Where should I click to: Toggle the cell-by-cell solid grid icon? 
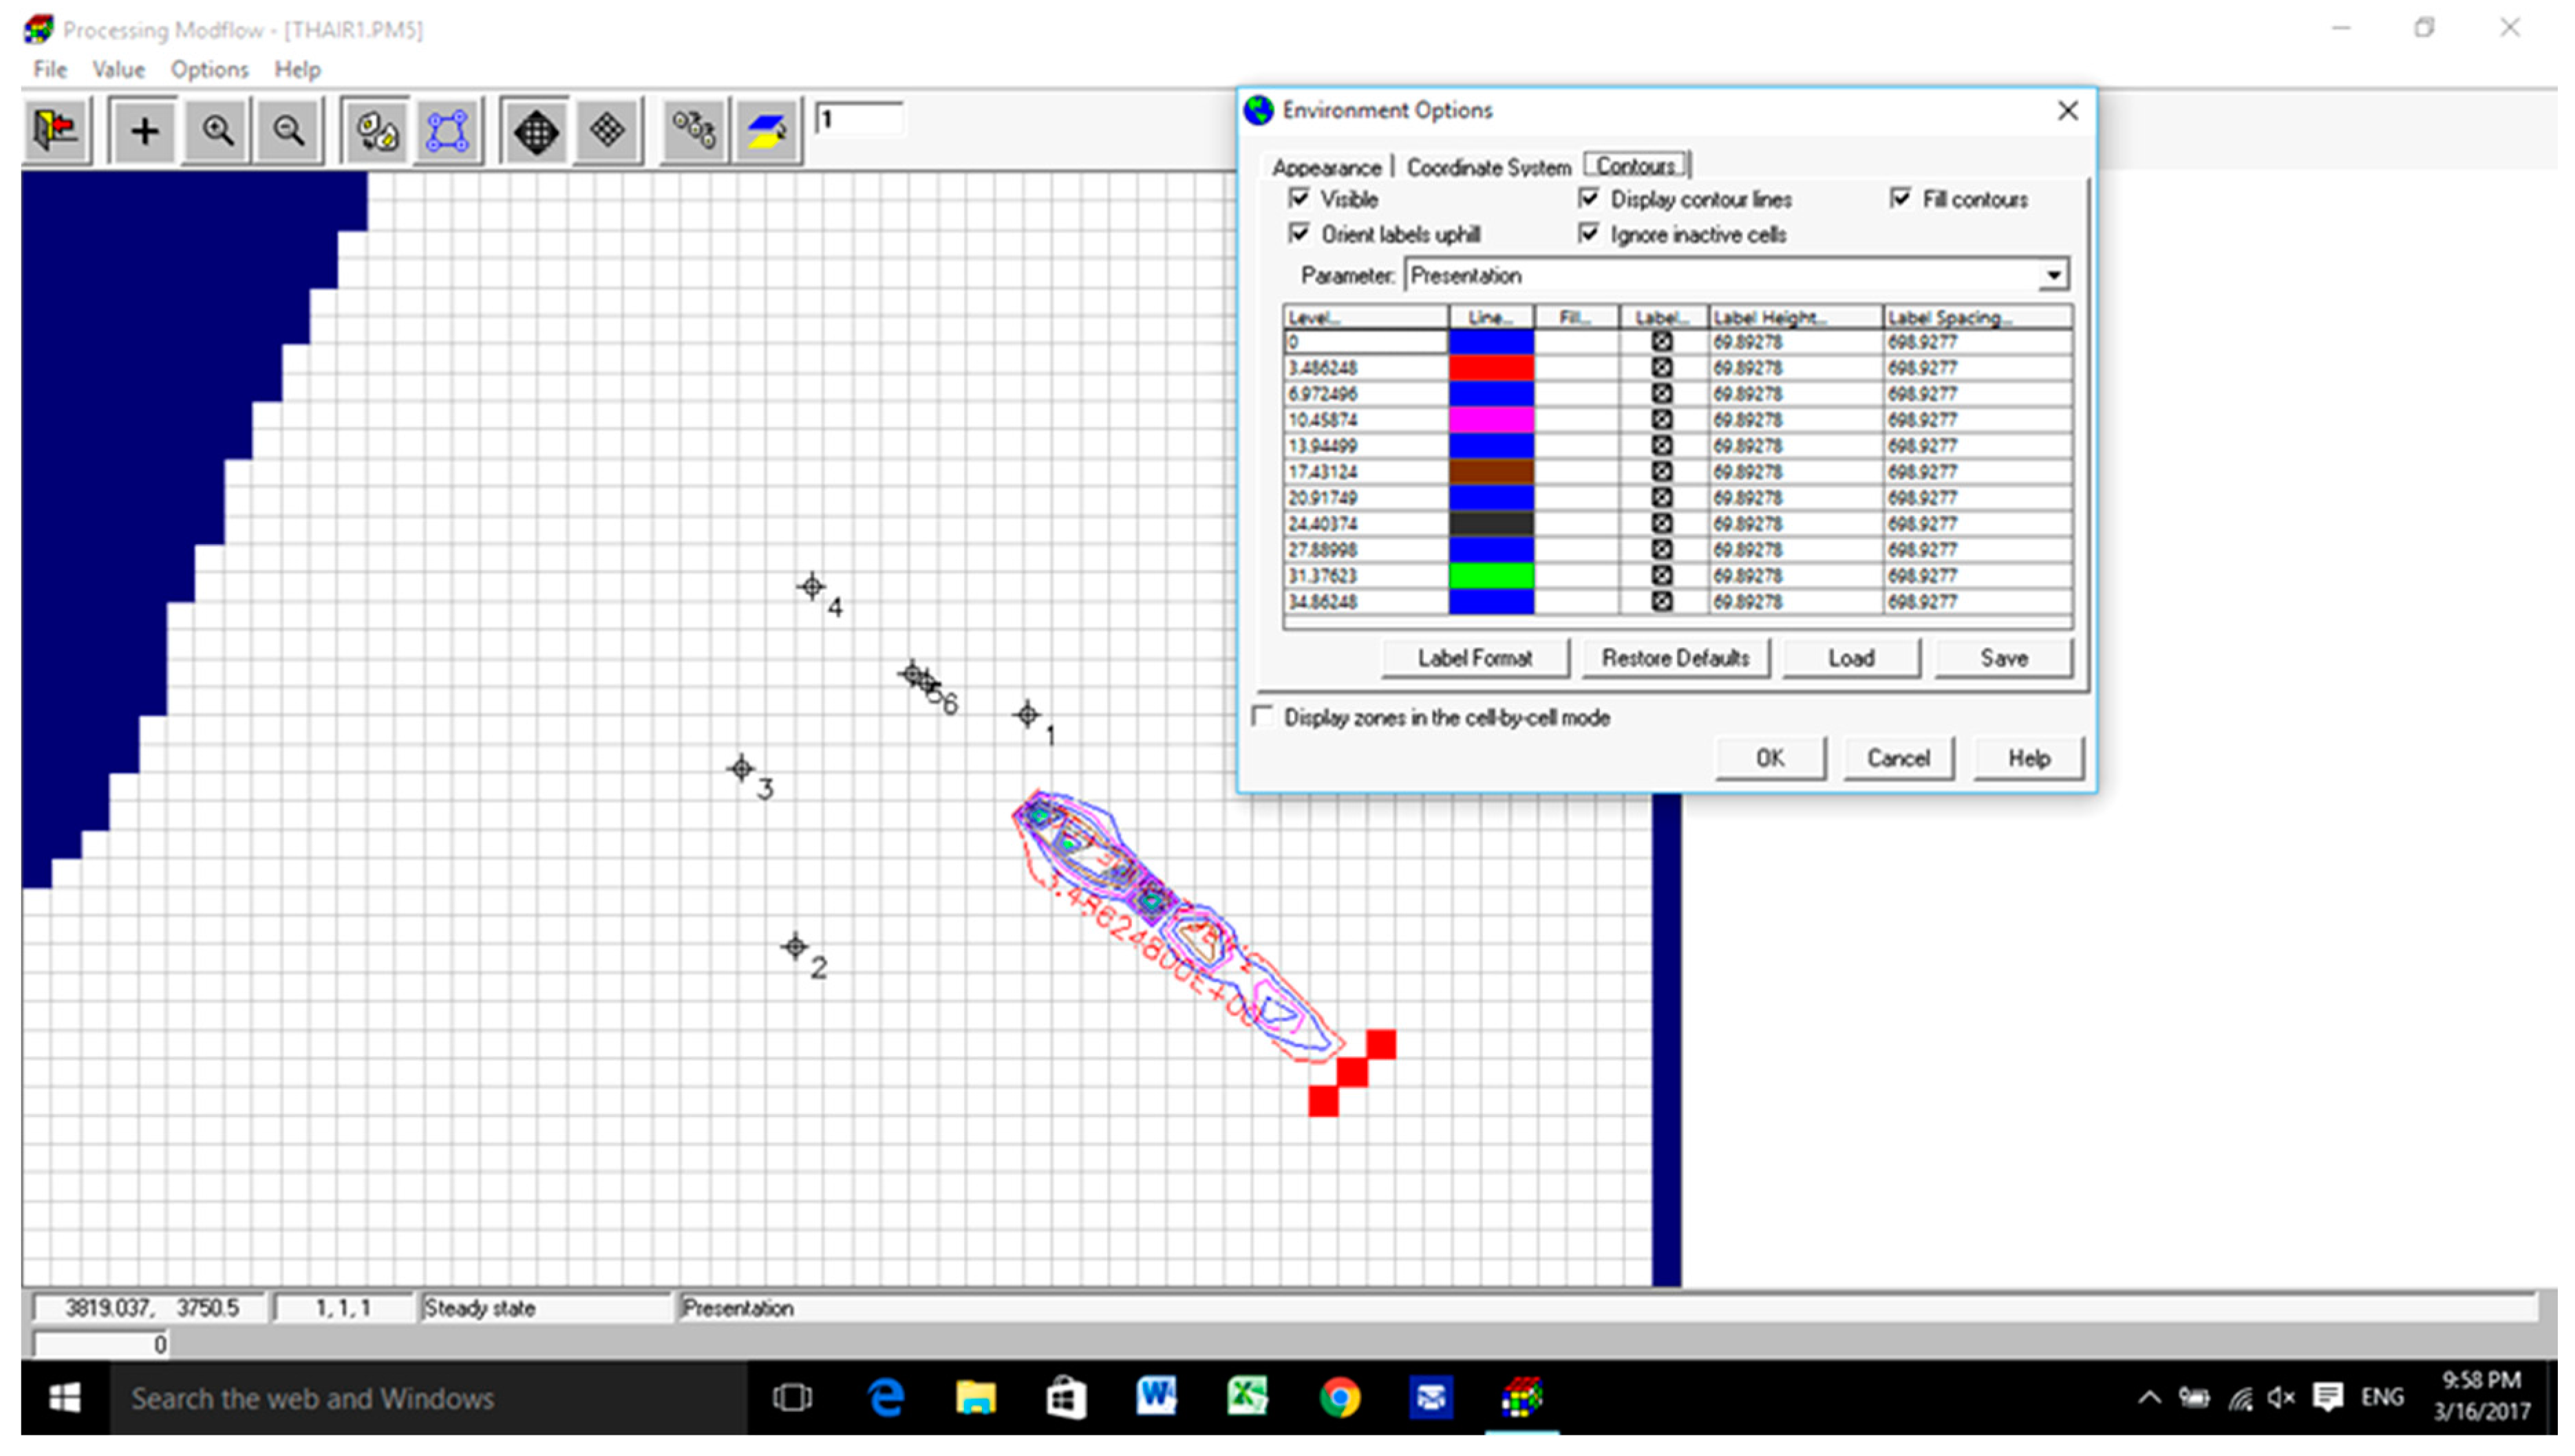pos(535,131)
